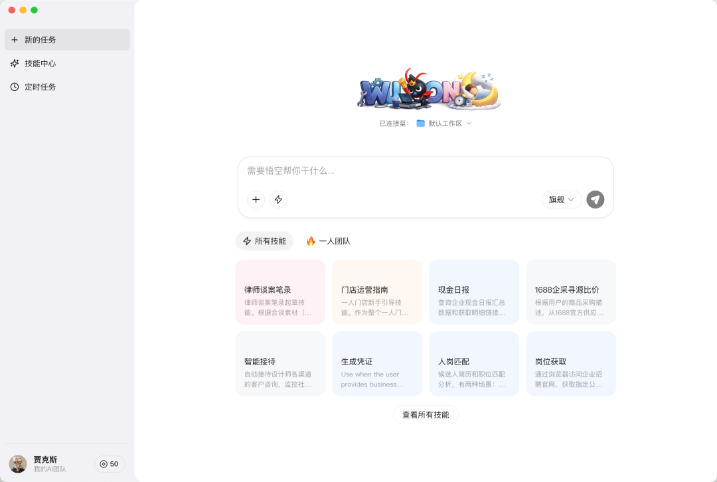Switch to 所有技能 skills tab

click(264, 241)
